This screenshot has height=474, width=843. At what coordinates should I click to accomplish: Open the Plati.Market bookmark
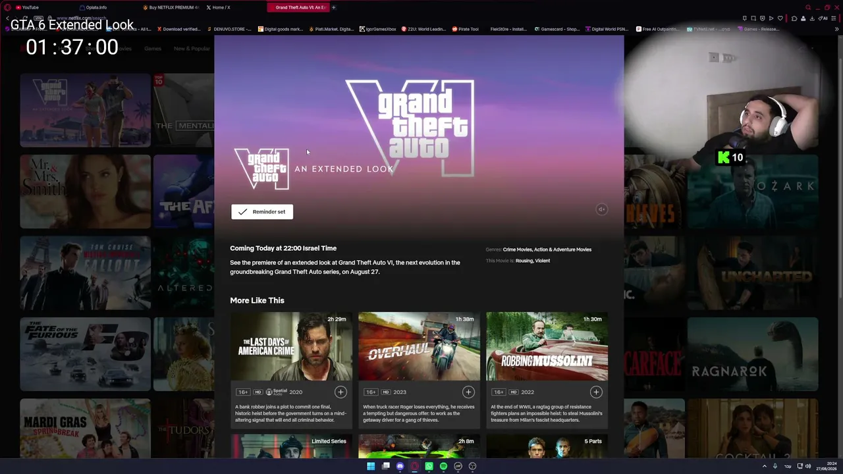[x=331, y=29]
